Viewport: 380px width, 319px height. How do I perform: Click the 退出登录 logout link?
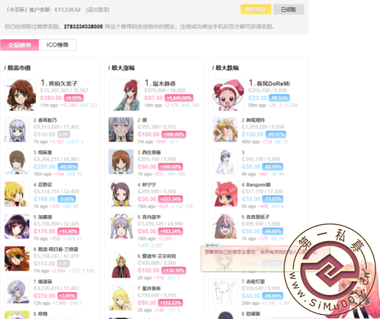pos(98,10)
